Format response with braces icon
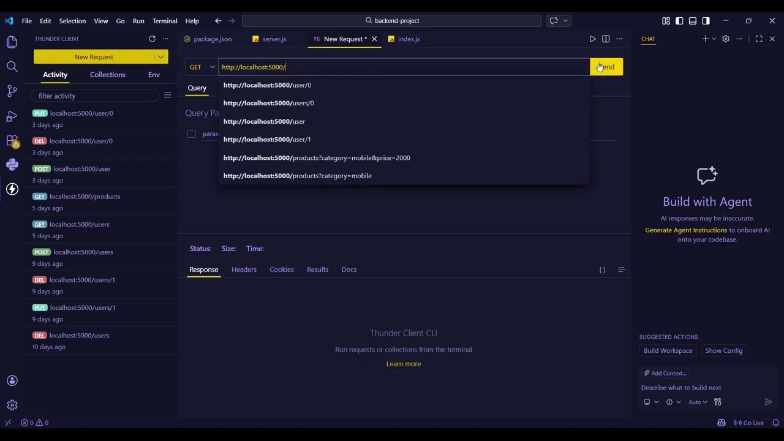 click(602, 269)
